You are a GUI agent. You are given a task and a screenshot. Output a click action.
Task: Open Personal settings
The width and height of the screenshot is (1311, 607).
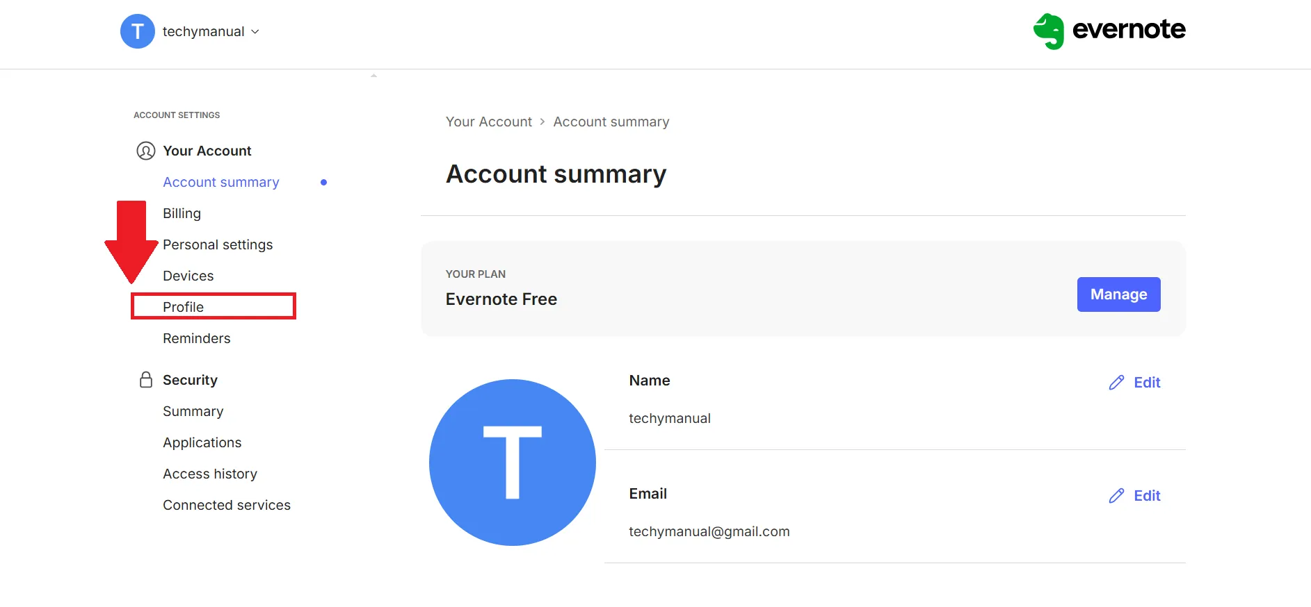218,244
